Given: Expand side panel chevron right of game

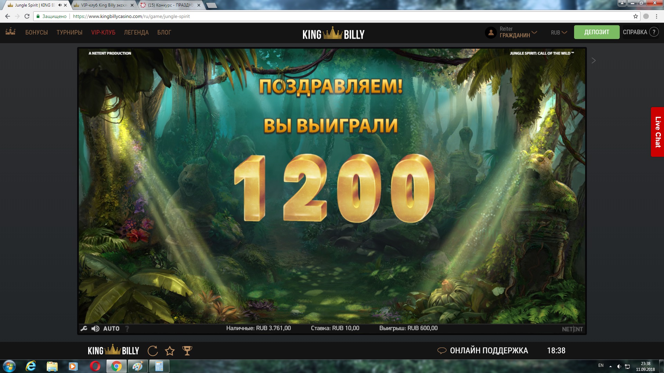Looking at the screenshot, I should click(x=593, y=61).
